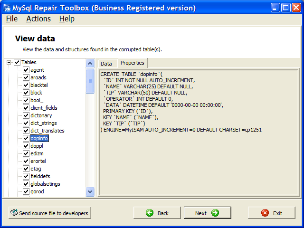Toggle the globalsetings checkbox
The height and width of the screenshot is (228, 304).
tap(26, 184)
